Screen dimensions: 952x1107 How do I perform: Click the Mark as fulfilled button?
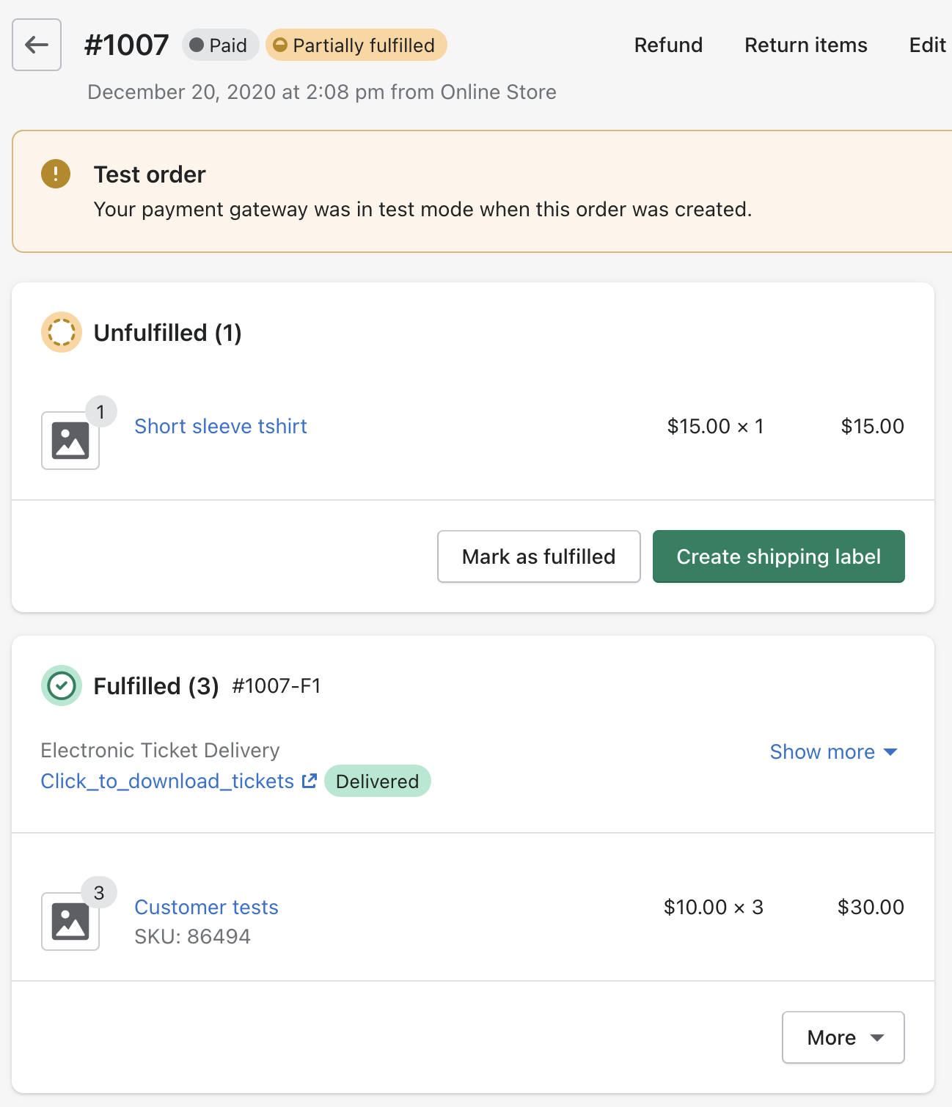click(x=539, y=556)
